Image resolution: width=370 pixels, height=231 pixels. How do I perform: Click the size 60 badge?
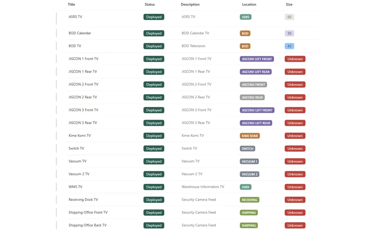click(290, 17)
